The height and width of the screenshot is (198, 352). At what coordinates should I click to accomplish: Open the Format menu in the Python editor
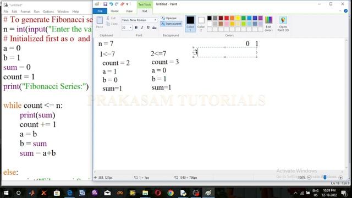25,12
